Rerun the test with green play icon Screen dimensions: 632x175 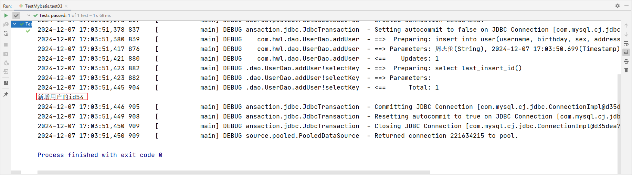[x=6, y=16]
